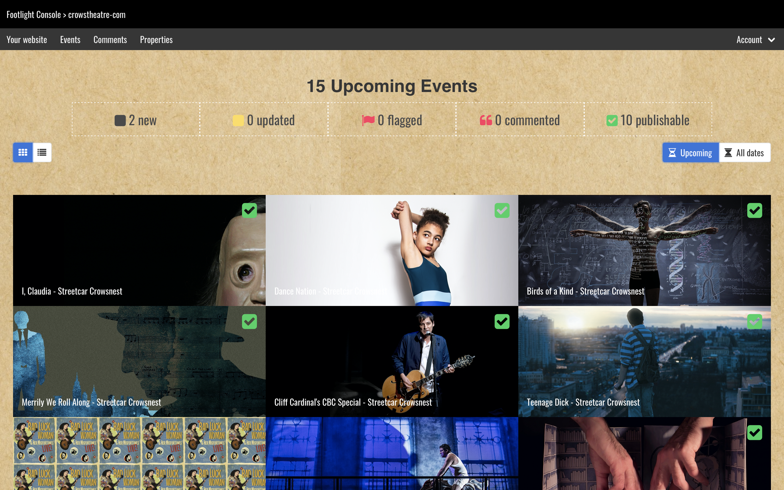Click the Account chevron arrow

click(772, 40)
